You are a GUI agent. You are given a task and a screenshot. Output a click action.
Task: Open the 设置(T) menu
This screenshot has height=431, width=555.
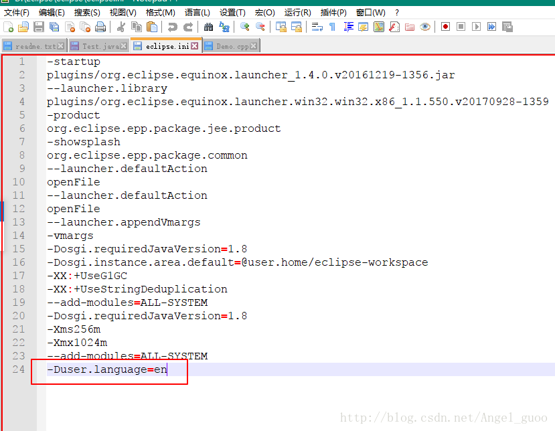pyautogui.click(x=232, y=13)
